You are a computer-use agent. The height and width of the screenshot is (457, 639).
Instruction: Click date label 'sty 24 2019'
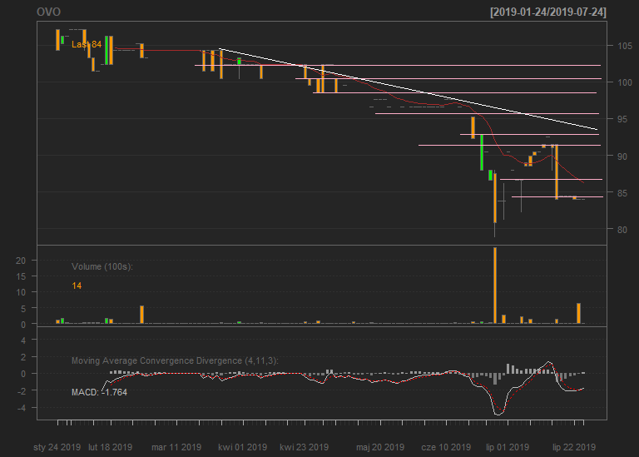pyautogui.click(x=57, y=447)
